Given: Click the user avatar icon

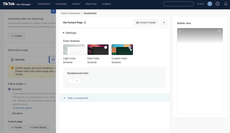Looking at the screenshot, I should pos(210,4).
